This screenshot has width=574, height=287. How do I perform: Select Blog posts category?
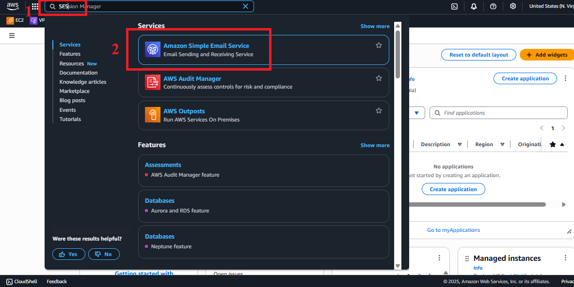click(x=72, y=100)
